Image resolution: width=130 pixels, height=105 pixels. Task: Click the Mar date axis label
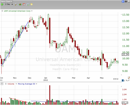74,78
